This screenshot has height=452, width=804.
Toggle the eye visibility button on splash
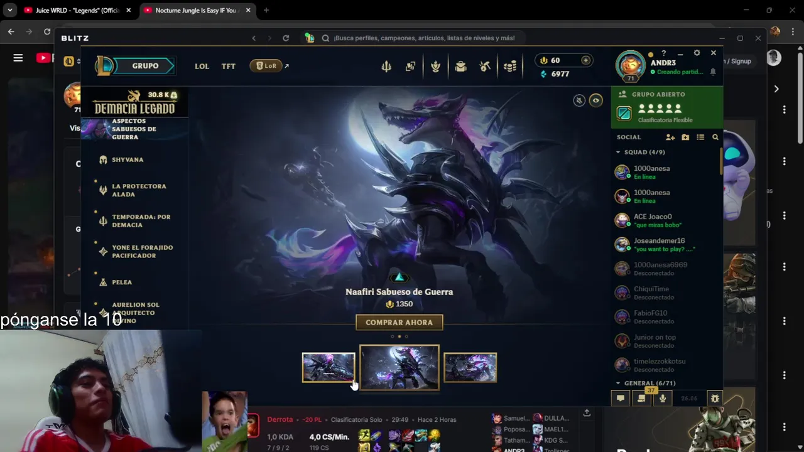595,100
